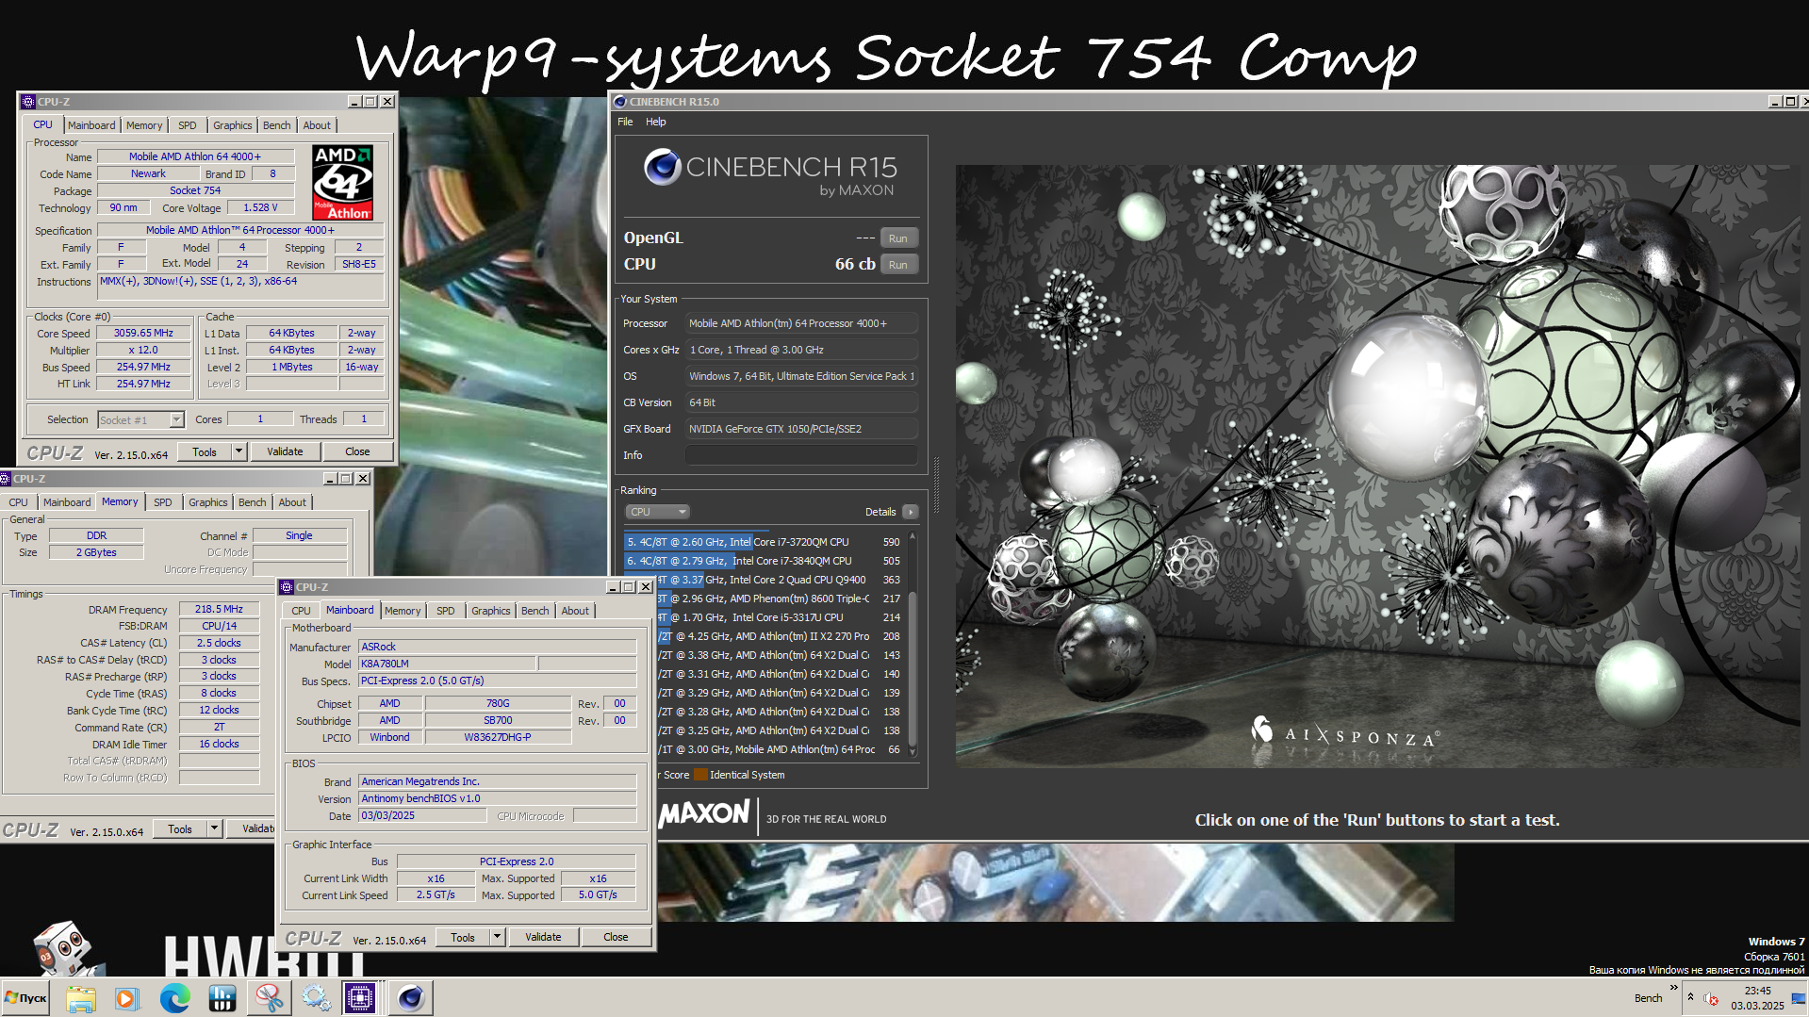Click Tools button in the top CPU-Z window
The image size is (1809, 1017).
click(205, 451)
